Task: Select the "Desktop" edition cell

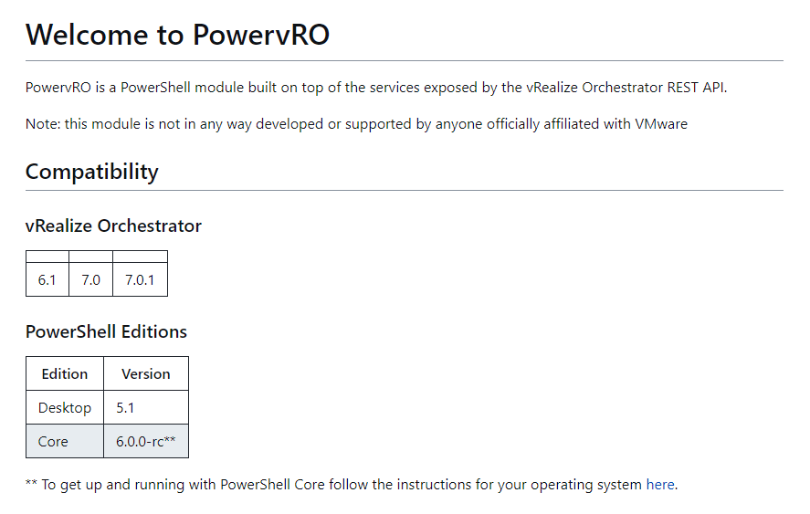Action: [65, 408]
